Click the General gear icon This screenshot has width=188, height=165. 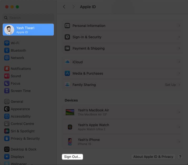7,101
